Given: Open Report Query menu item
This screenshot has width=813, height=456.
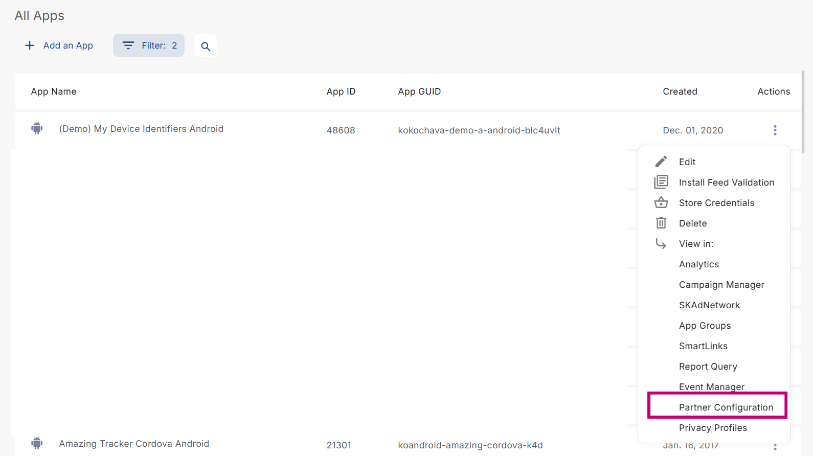Looking at the screenshot, I should tap(708, 367).
